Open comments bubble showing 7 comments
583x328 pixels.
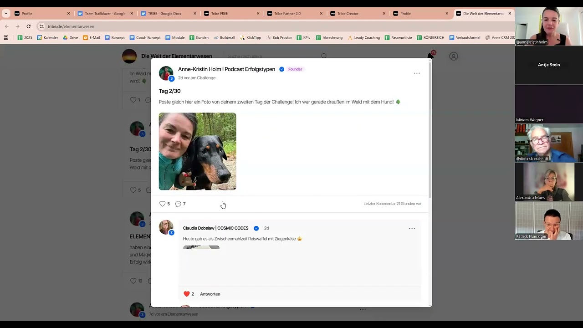click(x=178, y=204)
